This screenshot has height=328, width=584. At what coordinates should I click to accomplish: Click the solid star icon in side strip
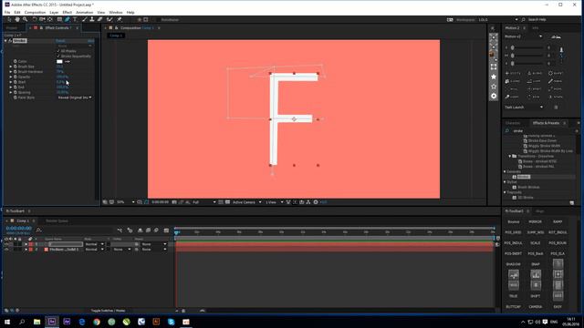(x=494, y=77)
